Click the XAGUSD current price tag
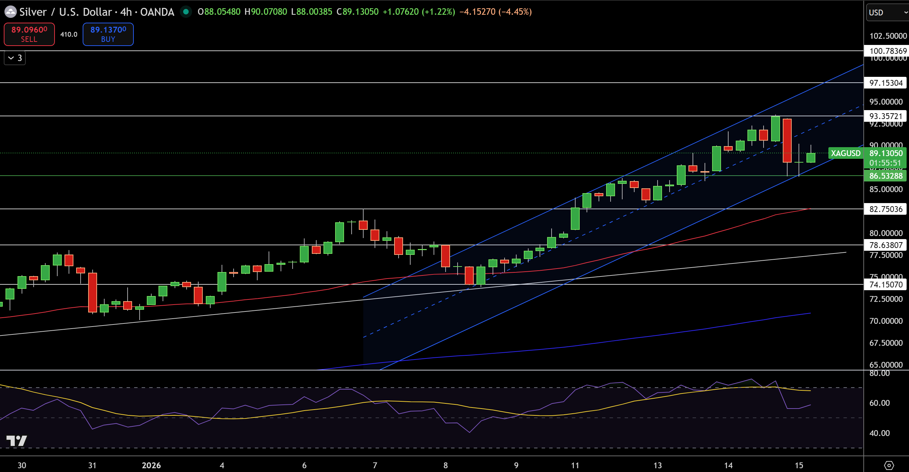 846,153
